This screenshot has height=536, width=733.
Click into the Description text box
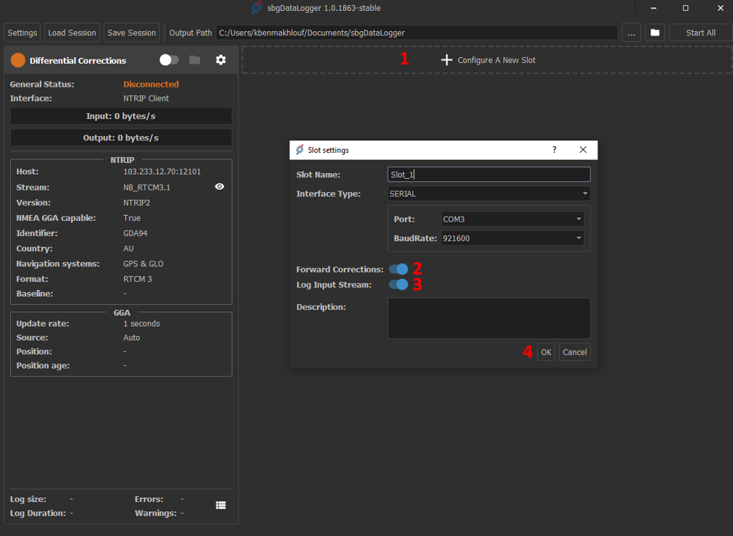489,318
